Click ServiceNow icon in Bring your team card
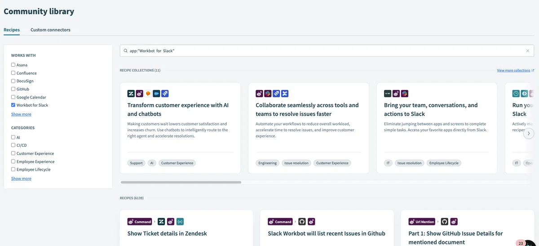Screen dimensions: 539x246 [x=388, y=94]
